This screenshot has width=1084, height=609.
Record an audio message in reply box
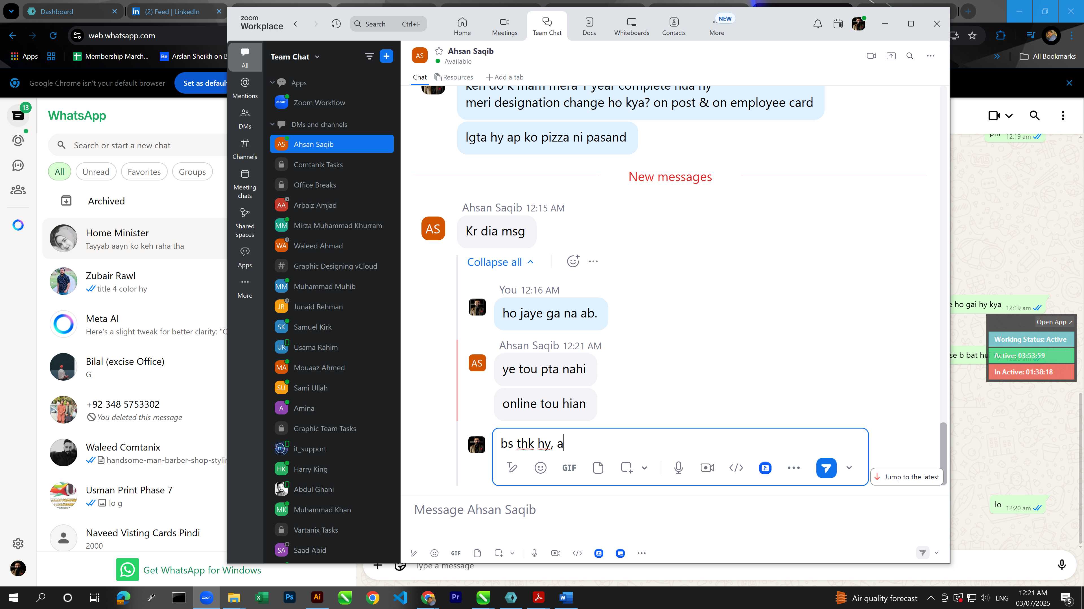coord(678,468)
